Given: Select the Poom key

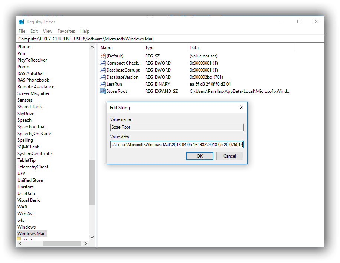Looking at the screenshot, I should tap(23, 67).
